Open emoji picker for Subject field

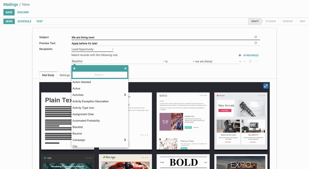tap(256, 37)
